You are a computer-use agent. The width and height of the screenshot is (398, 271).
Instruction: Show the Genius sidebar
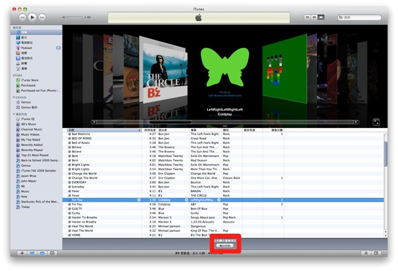[376, 253]
